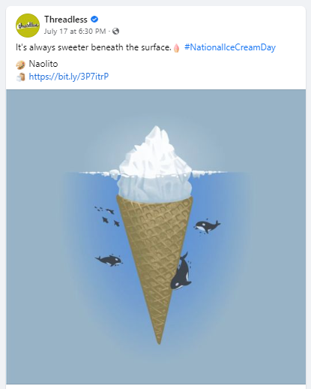This screenshot has height=389, width=311.
Task: Open the iceberg ice cream cone image
Action: [156, 237]
